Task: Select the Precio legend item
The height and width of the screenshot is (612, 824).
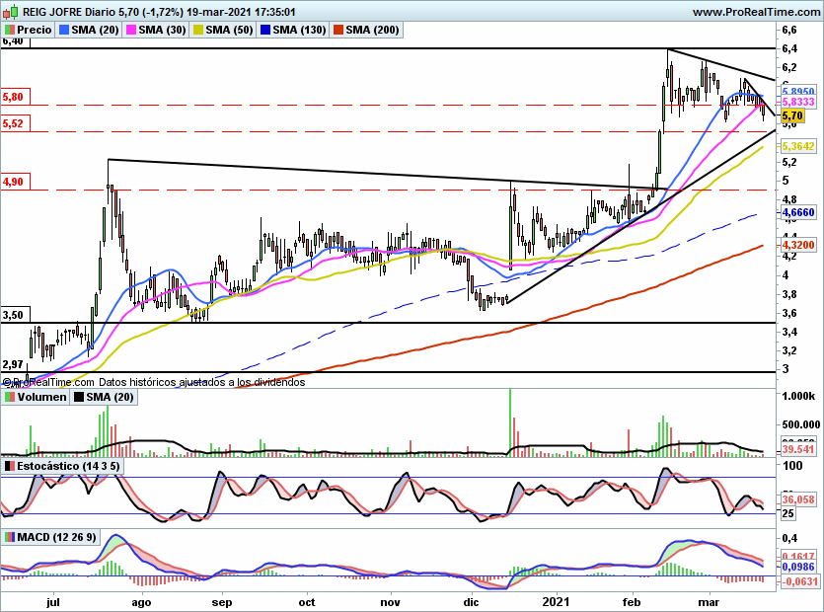Action: (29, 30)
